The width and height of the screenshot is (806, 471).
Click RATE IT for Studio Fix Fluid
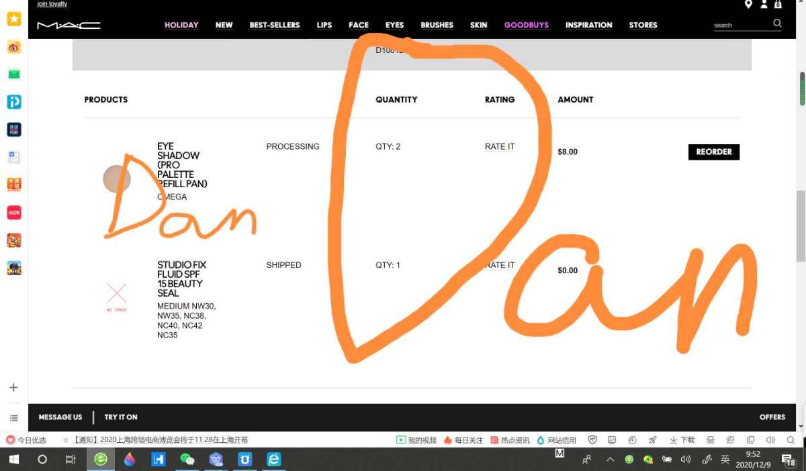[500, 265]
